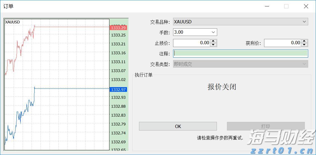Click the blue 1332.97 bid price tag
316x155 pixels.
click(x=118, y=90)
